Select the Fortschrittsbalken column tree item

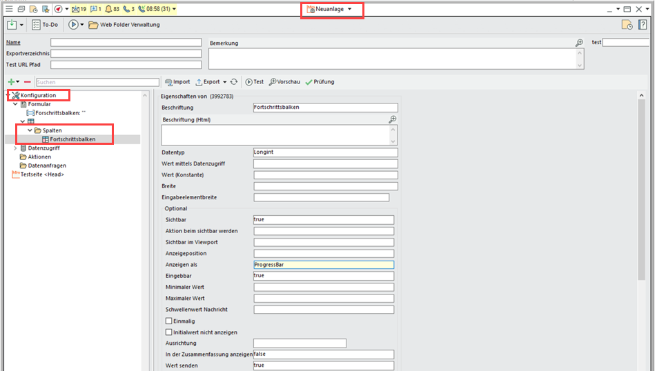coord(72,139)
